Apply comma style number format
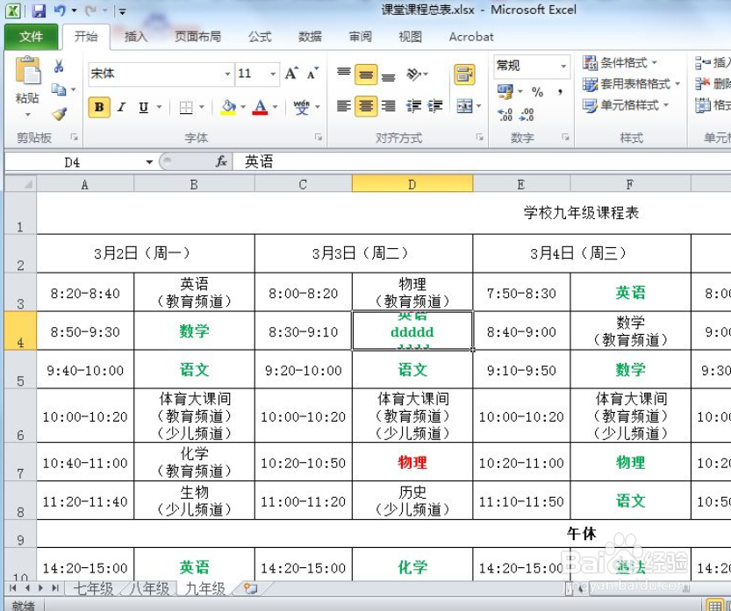Viewport: 731px width, 611px height. (560, 92)
